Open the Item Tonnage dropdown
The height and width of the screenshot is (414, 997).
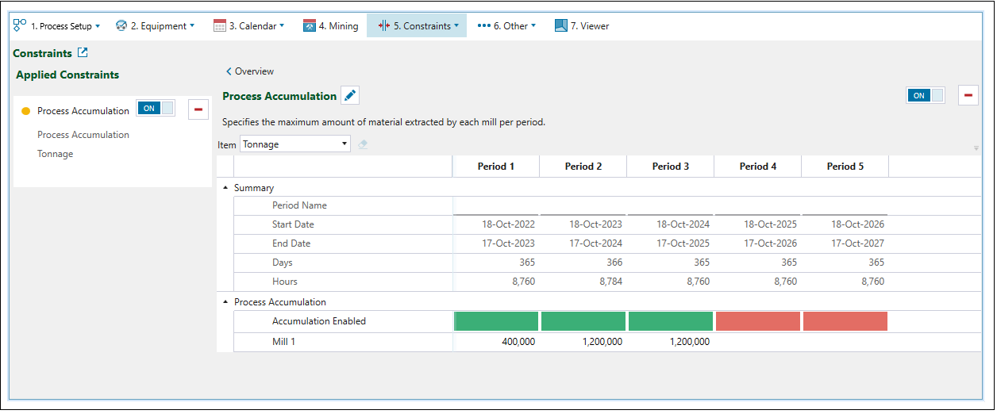coord(295,144)
